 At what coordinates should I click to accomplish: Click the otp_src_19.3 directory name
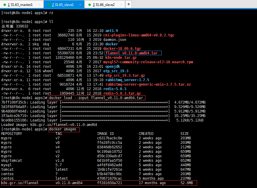coord(116,71)
